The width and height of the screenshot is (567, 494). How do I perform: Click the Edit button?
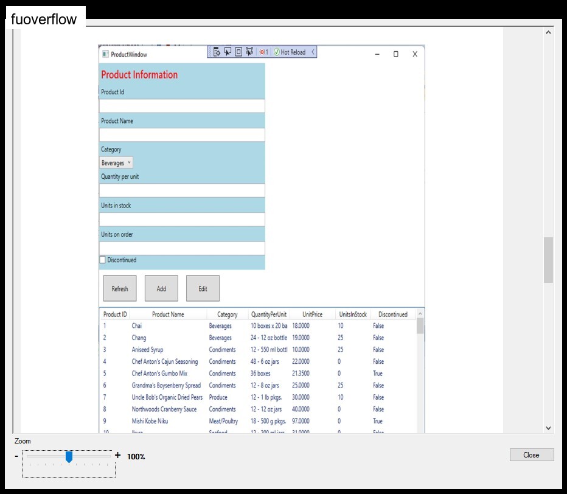pos(203,288)
